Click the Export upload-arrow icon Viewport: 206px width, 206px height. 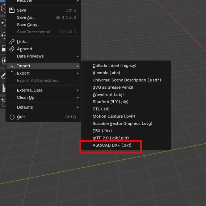(x=12, y=73)
